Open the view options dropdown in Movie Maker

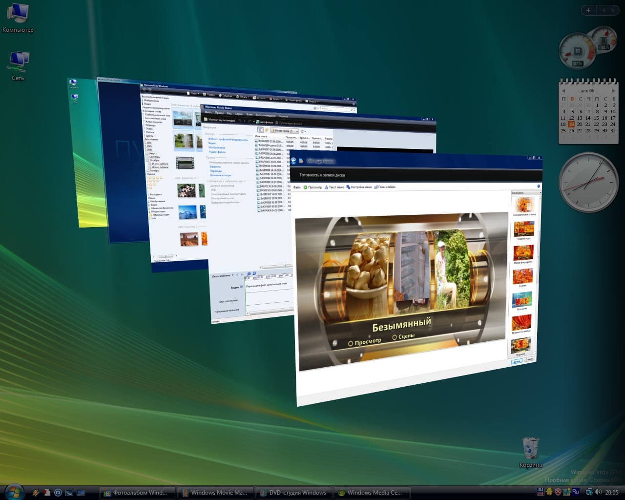click(303, 131)
